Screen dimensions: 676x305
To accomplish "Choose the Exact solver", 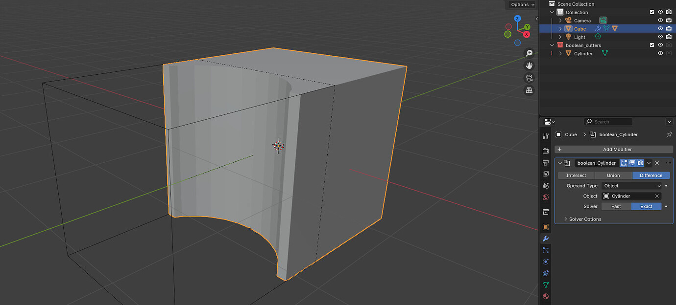I will [647, 206].
